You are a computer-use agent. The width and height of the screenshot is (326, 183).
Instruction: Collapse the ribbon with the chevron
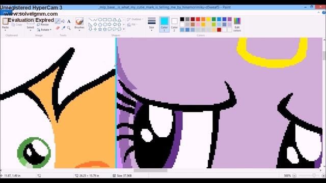318,13
